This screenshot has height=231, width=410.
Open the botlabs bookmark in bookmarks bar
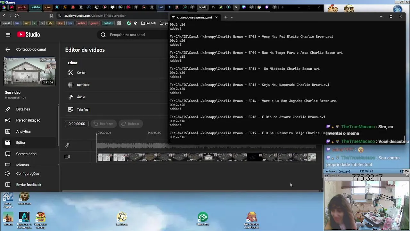(108, 23)
